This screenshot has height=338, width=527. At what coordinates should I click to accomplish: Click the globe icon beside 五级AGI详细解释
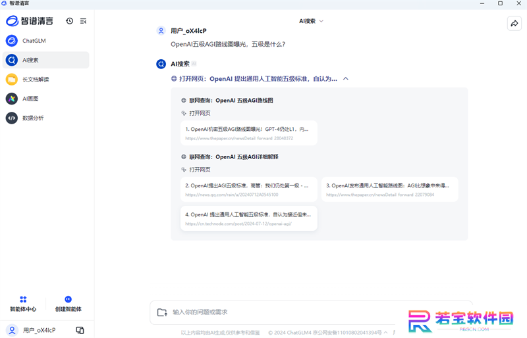coord(184,157)
